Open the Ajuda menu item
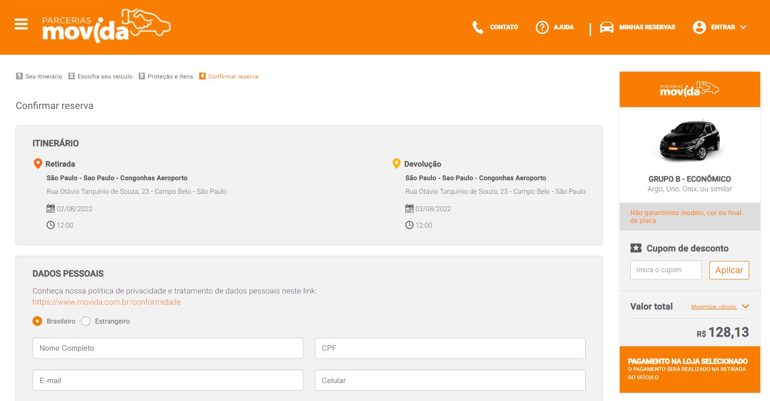Viewport: 770px width, 401px height. (x=563, y=27)
